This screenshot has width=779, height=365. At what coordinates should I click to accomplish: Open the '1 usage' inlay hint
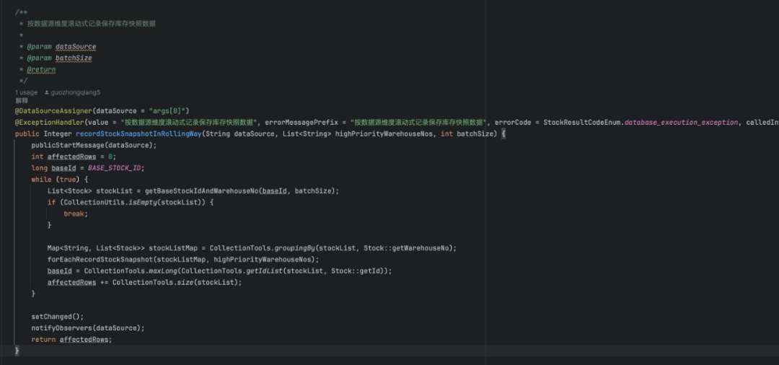tap(27, 92)
